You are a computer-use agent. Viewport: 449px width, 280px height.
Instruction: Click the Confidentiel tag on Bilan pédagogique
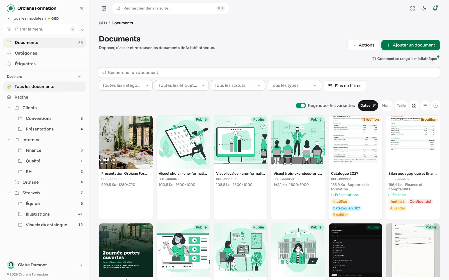(x=420, y=202)
